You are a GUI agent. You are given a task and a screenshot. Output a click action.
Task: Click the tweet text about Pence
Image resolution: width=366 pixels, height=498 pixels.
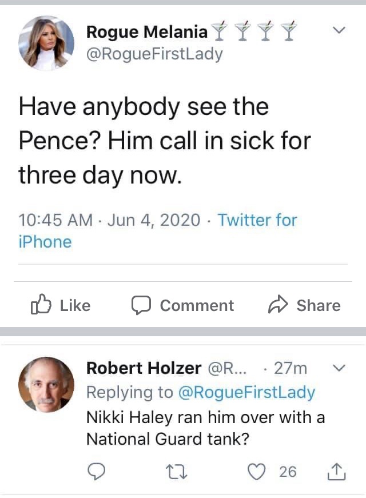[x=165, y=141]
